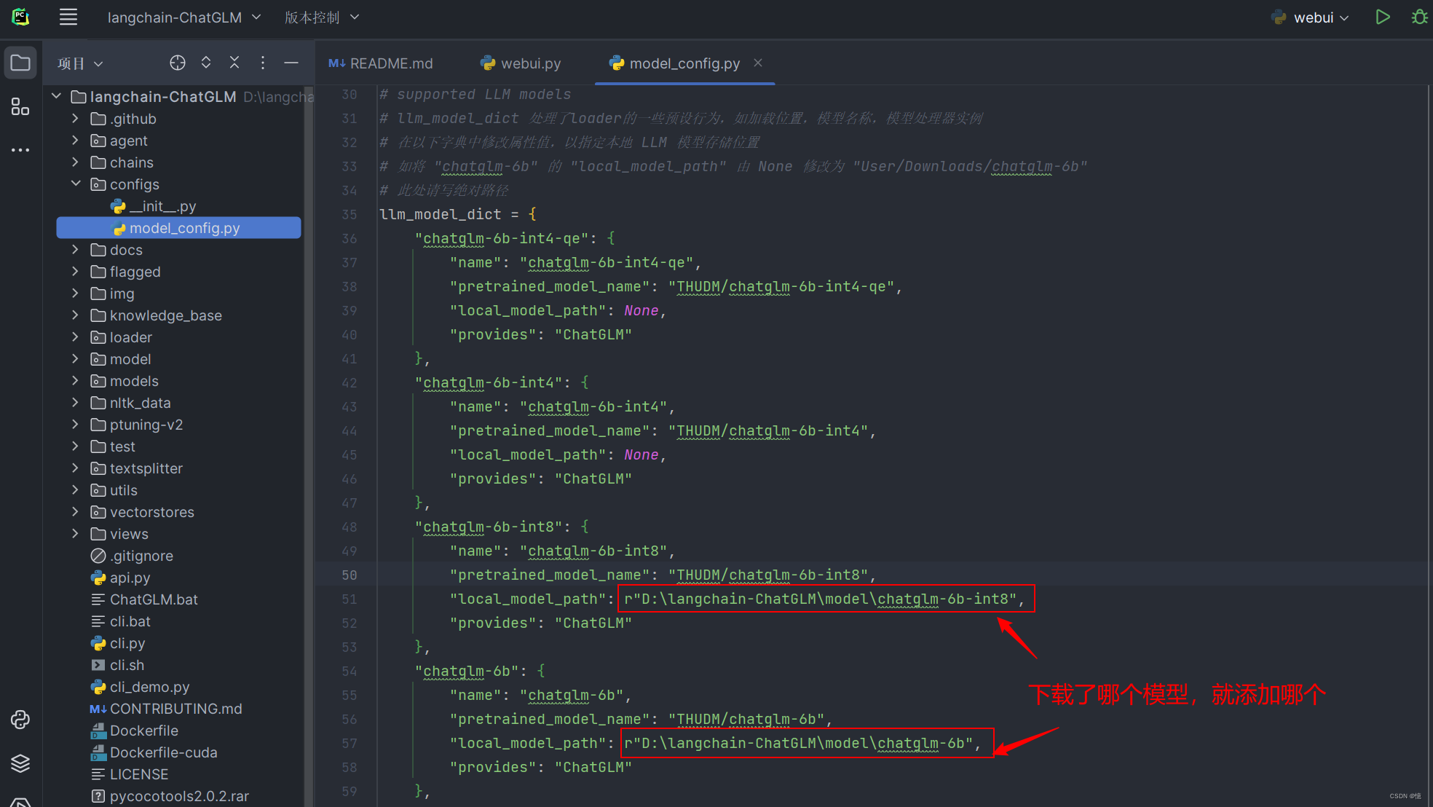
Task: Close the model_config.py tab
Action: click(x=758, y=63)
